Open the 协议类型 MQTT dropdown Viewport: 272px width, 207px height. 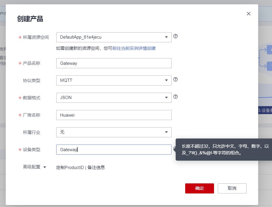(114, 80)
